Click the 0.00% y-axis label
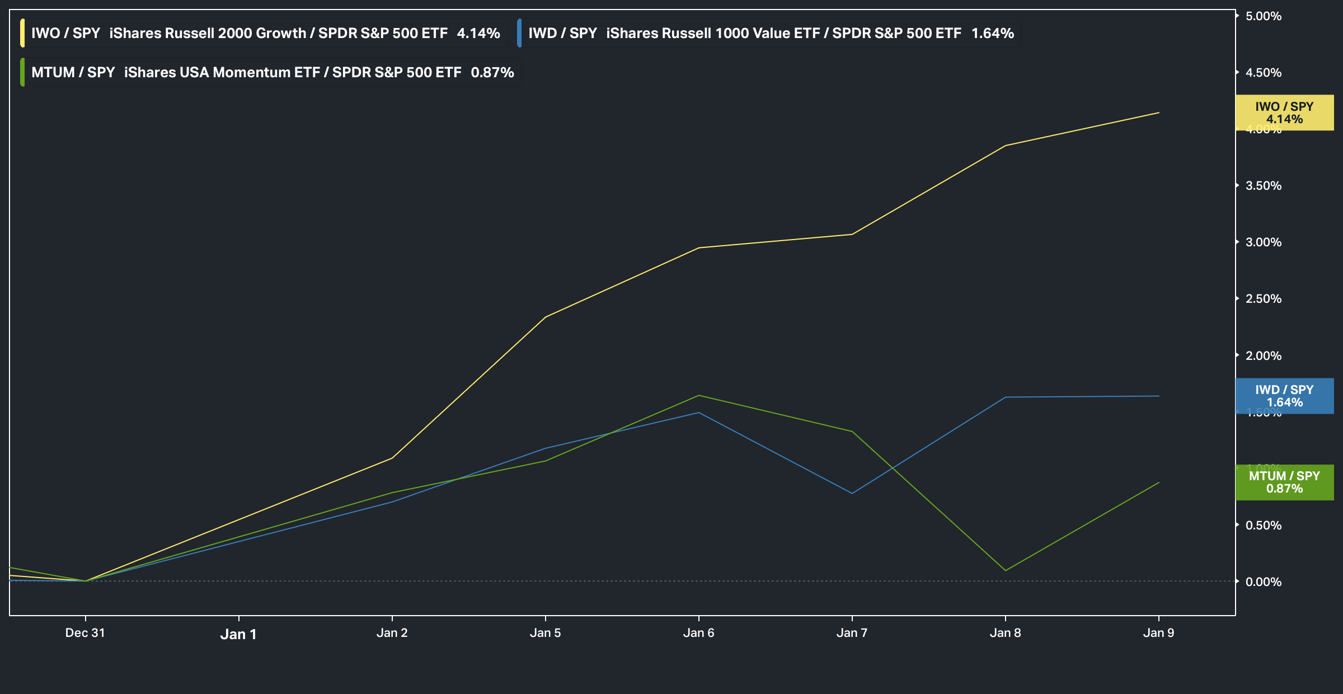Viewport: 1343px width, 694px height. [x=1264, y=582]
